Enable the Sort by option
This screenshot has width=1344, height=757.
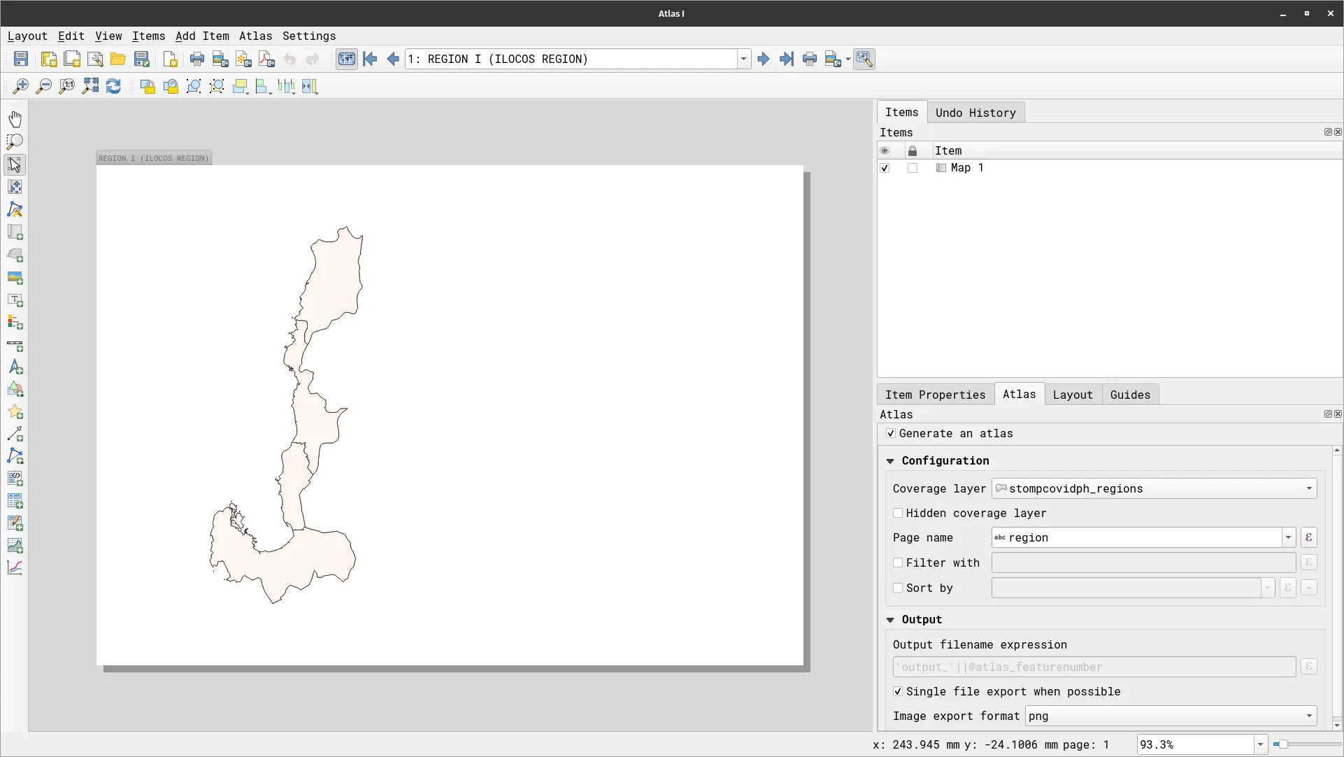(x=898, y=588)
